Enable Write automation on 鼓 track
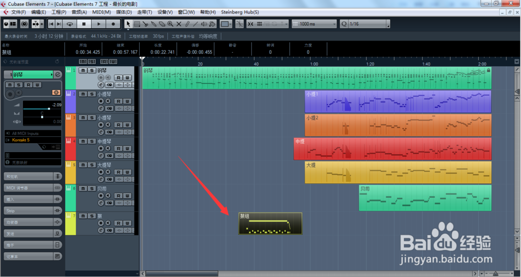The image size is (521, 277). 127,223
